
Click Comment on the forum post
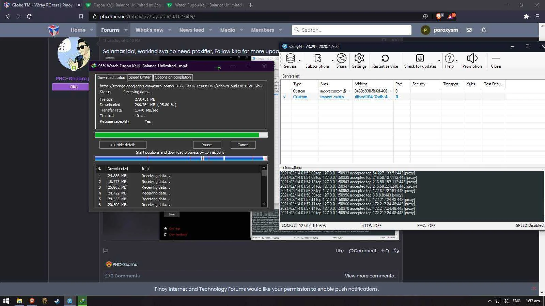[363, 251]
